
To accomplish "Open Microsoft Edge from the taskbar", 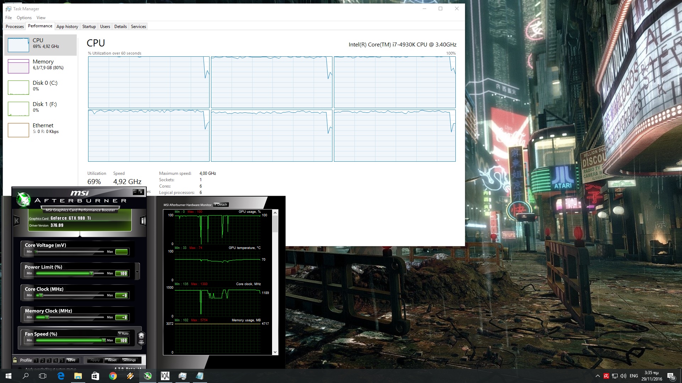I will click(x=61, y=376).
